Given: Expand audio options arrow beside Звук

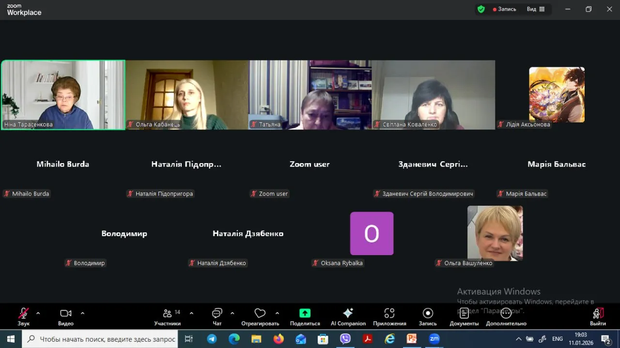Looking at the screenshot, I should [38, 313].
